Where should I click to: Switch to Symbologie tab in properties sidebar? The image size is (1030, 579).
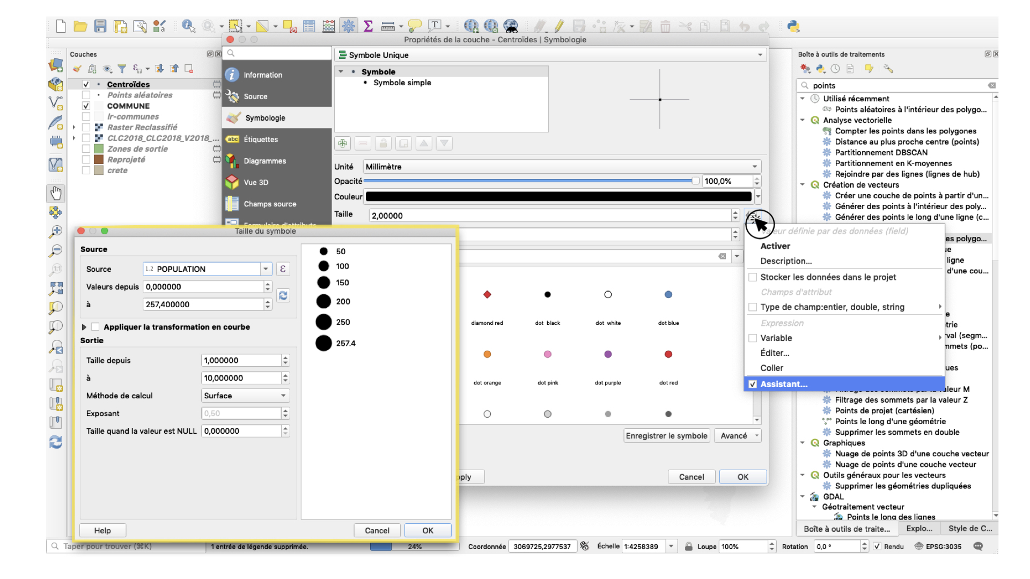click(x=265, y=118)
